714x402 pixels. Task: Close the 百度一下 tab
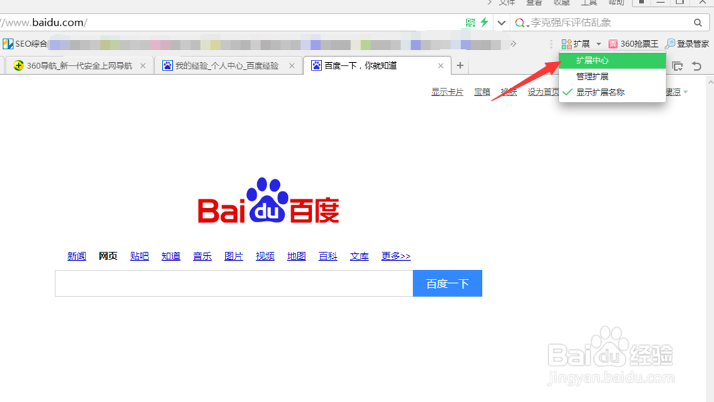click(441, 66)
